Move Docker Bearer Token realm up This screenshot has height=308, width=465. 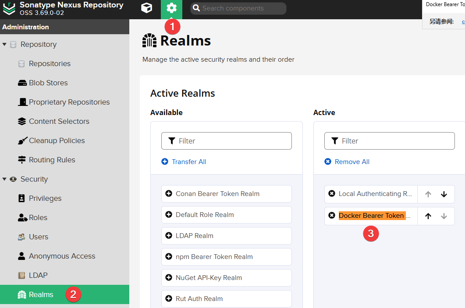[x=428, y=216]
